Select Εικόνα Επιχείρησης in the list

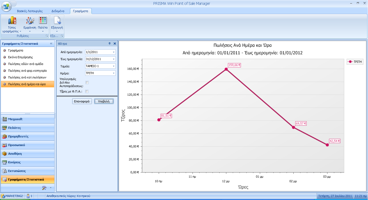point(28,57)
